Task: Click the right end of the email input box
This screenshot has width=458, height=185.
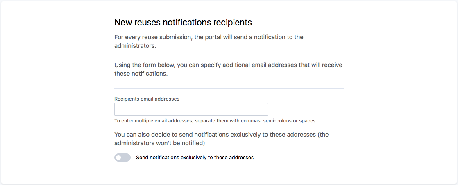Action: pos(262,109)
